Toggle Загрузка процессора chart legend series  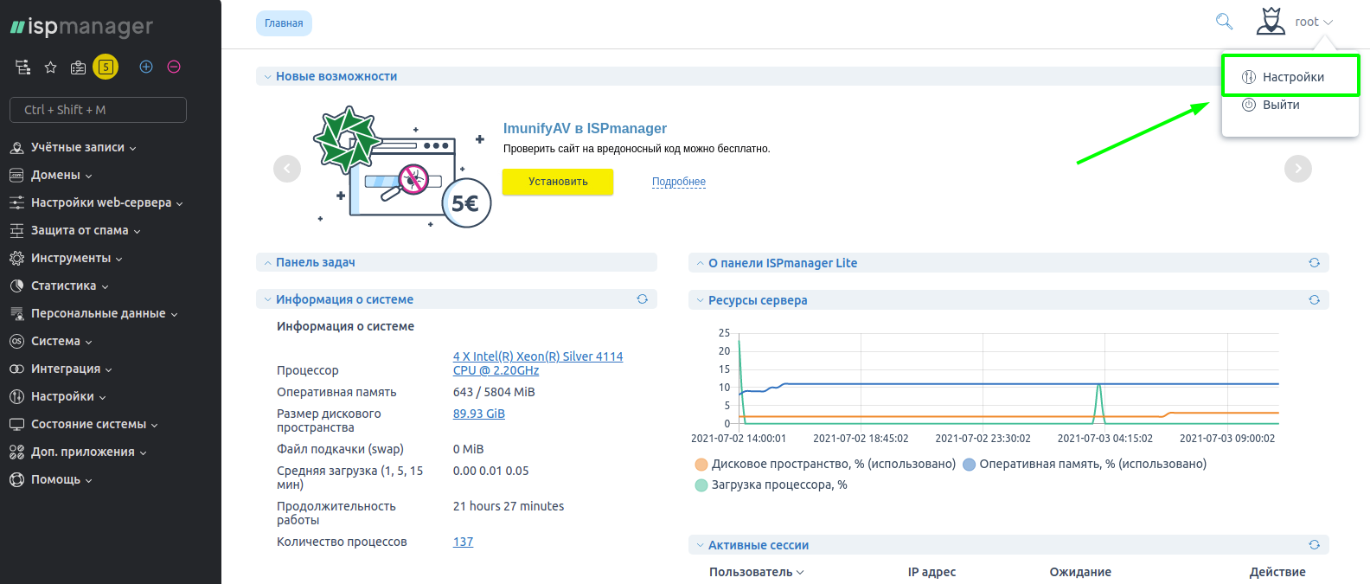[x=771, y=485]
